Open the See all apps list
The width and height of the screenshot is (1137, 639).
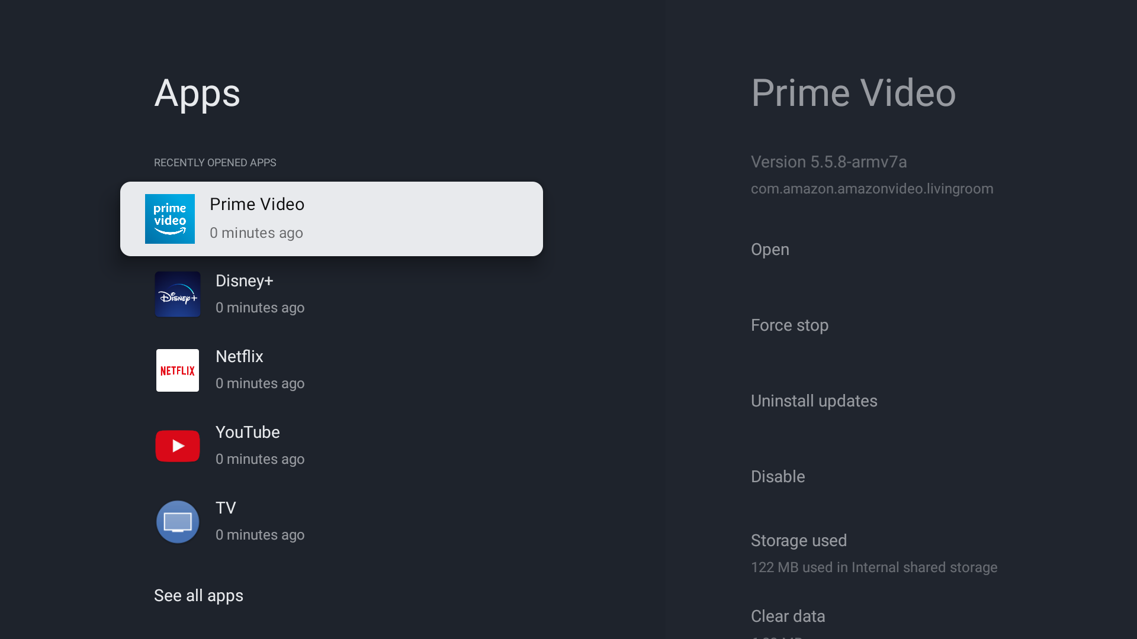coord(198,596)
